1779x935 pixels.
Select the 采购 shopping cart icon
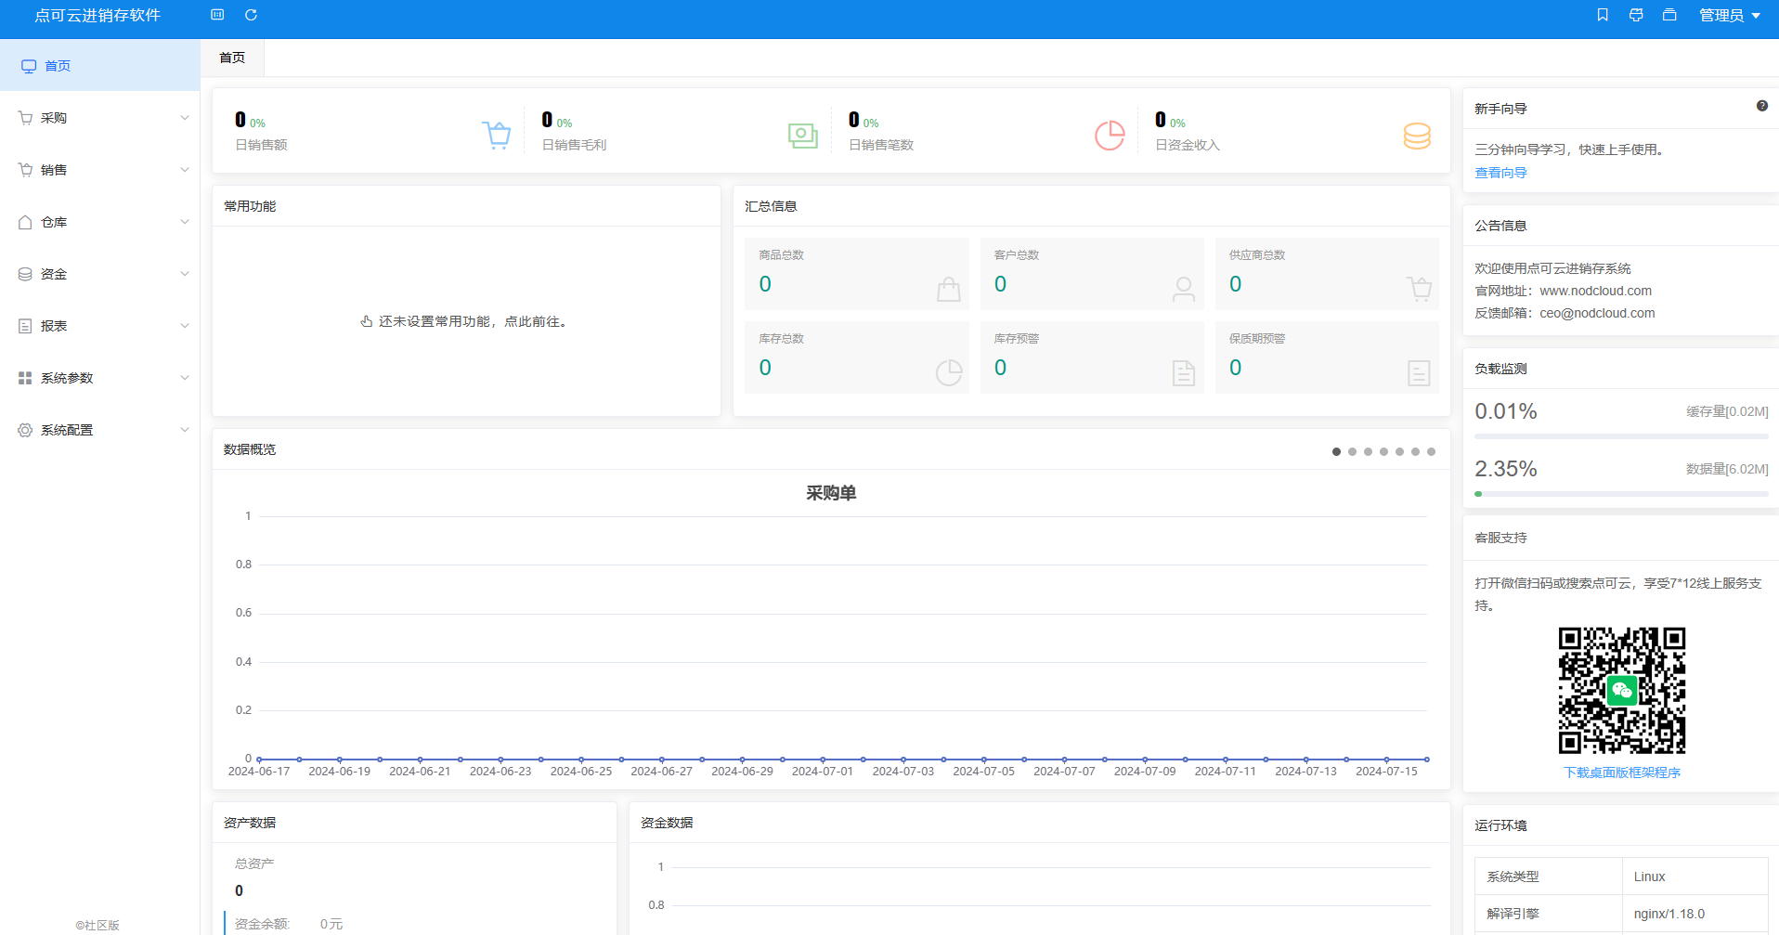(x=24, y=117)
